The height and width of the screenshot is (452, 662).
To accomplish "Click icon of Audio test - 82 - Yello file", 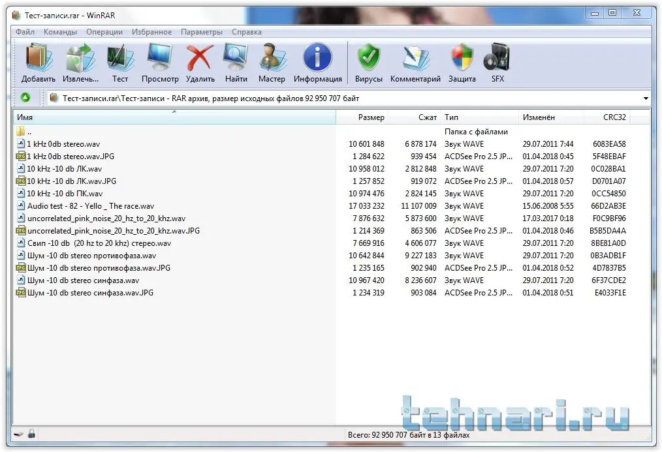I will point(21,205).
